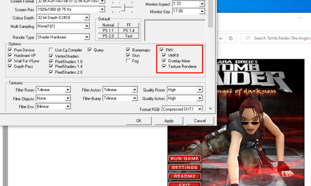Apply the PS 2.0 default preset

click(x=108, y=36)
